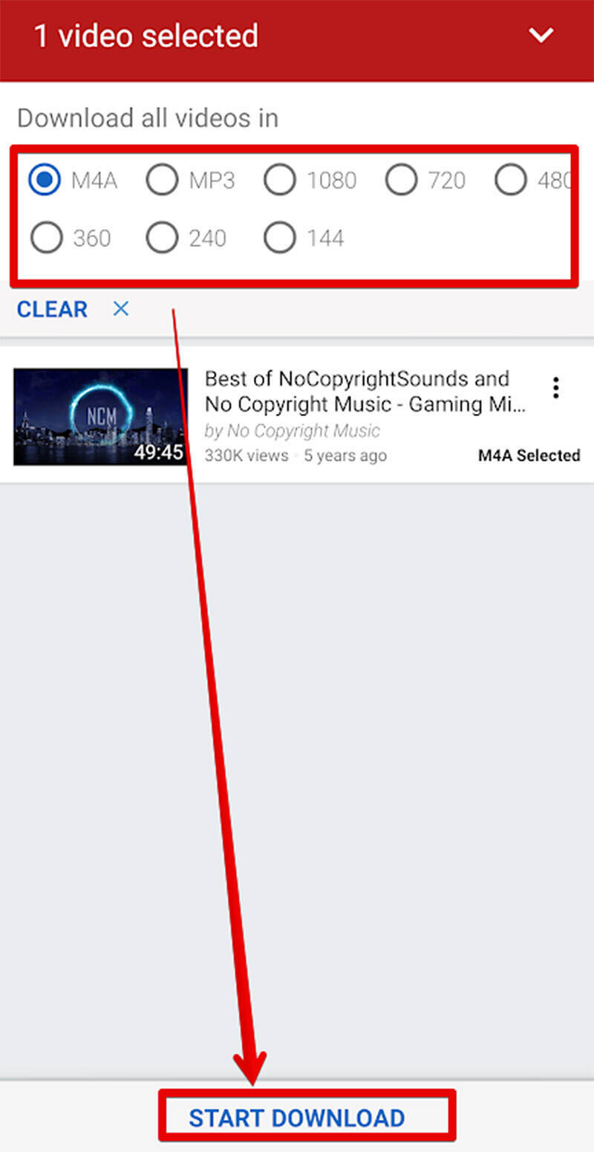The image size is (594, 1152).
Task: Click the 1 video selected header
Action: [x=146, y=36]
